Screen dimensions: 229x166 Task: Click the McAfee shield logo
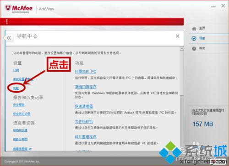click(8, 8)
